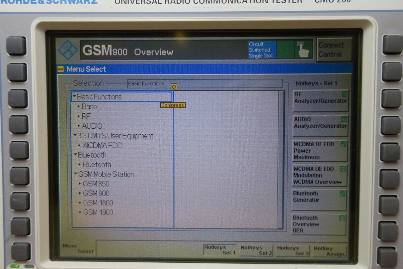Open WCDMA UE FDD Power Maximum hotkey

[319, 151]
